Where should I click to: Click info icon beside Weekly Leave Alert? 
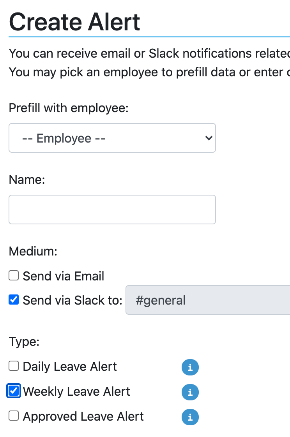190,392
